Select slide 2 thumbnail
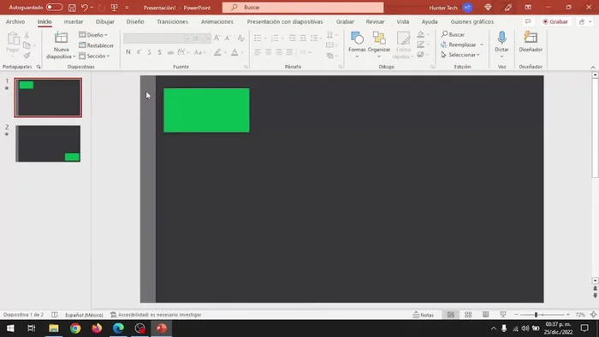599x337 pixels. [x=48, y=144]
